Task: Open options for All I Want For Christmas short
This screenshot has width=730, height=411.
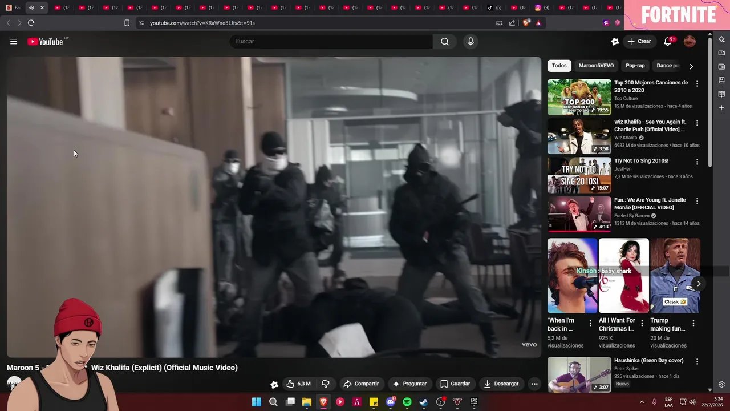Action: coord(642,323)
